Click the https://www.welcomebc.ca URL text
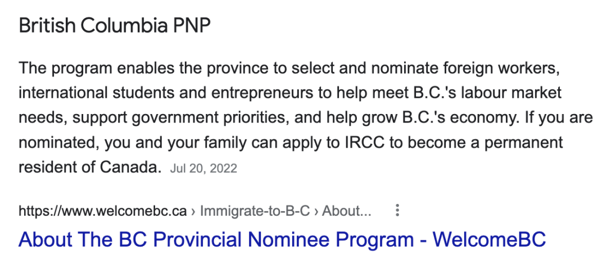The image size is (607, 264). (x=103, y=211)
